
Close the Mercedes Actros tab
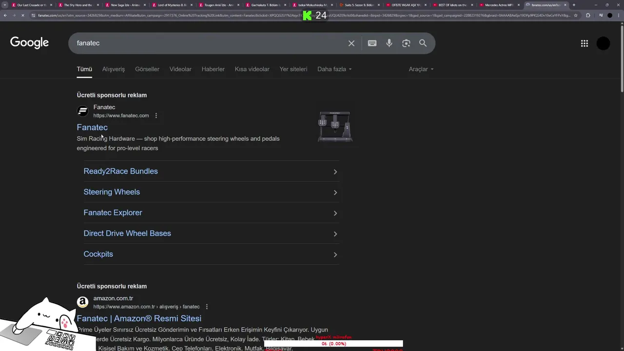click(519, 5)
